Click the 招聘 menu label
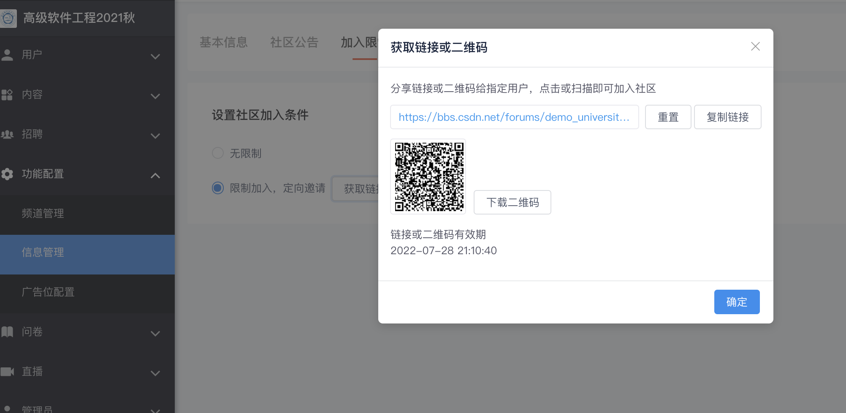This screenshot has width=846, height=413. 32,134
